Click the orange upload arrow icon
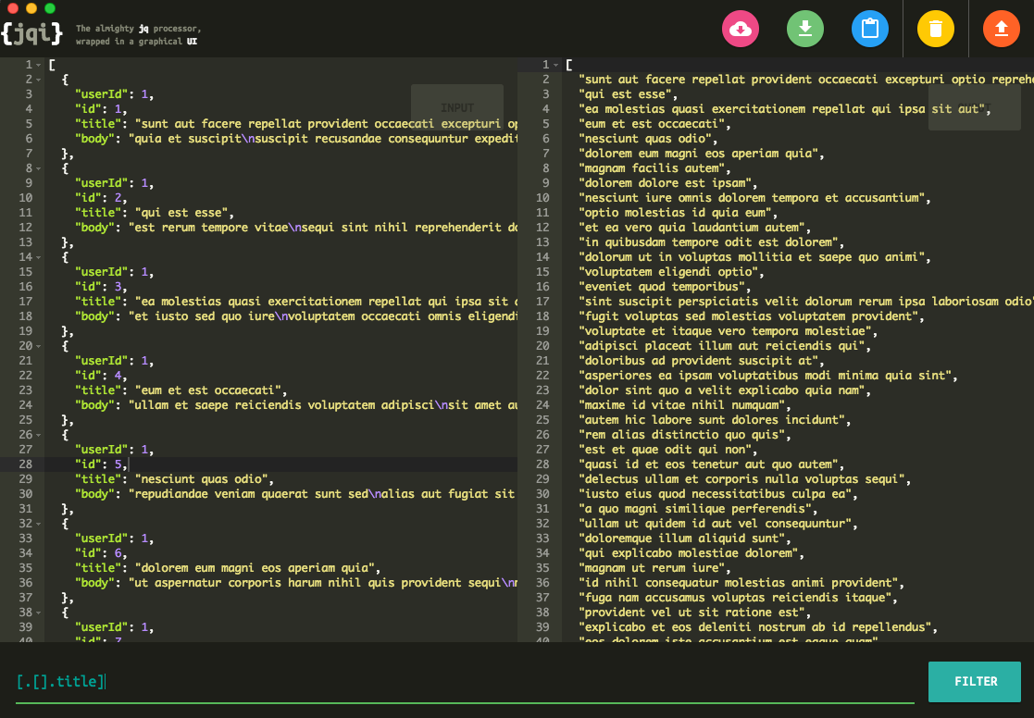Screen dimensions: 1034x718 (1002, 29)
